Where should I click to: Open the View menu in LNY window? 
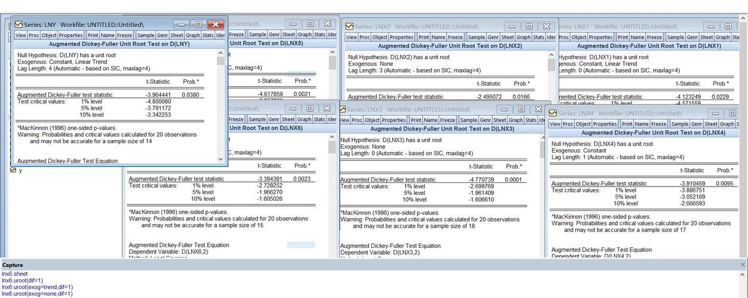(x=20, y=35)
